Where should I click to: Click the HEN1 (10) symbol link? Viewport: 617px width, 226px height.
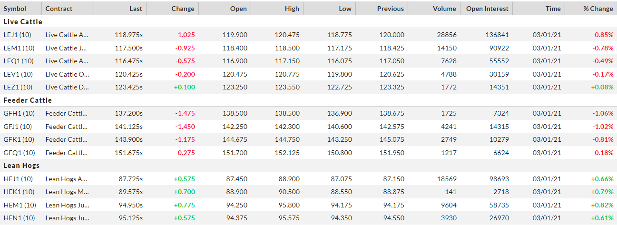pyautogui.click(x=19, y=218)
